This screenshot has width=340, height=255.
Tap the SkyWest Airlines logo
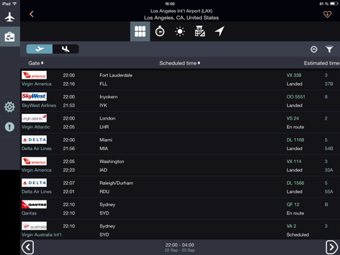click(x=34, y=96)
